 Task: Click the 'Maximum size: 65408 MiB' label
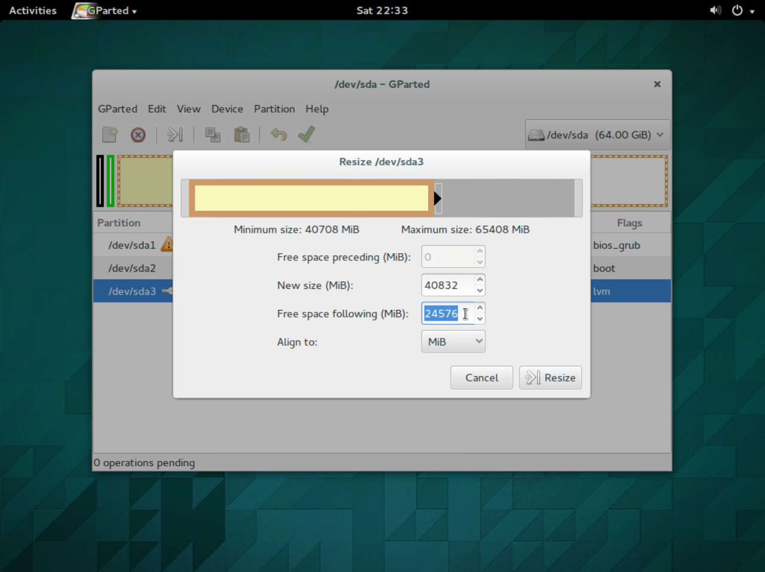coord(465,229)
